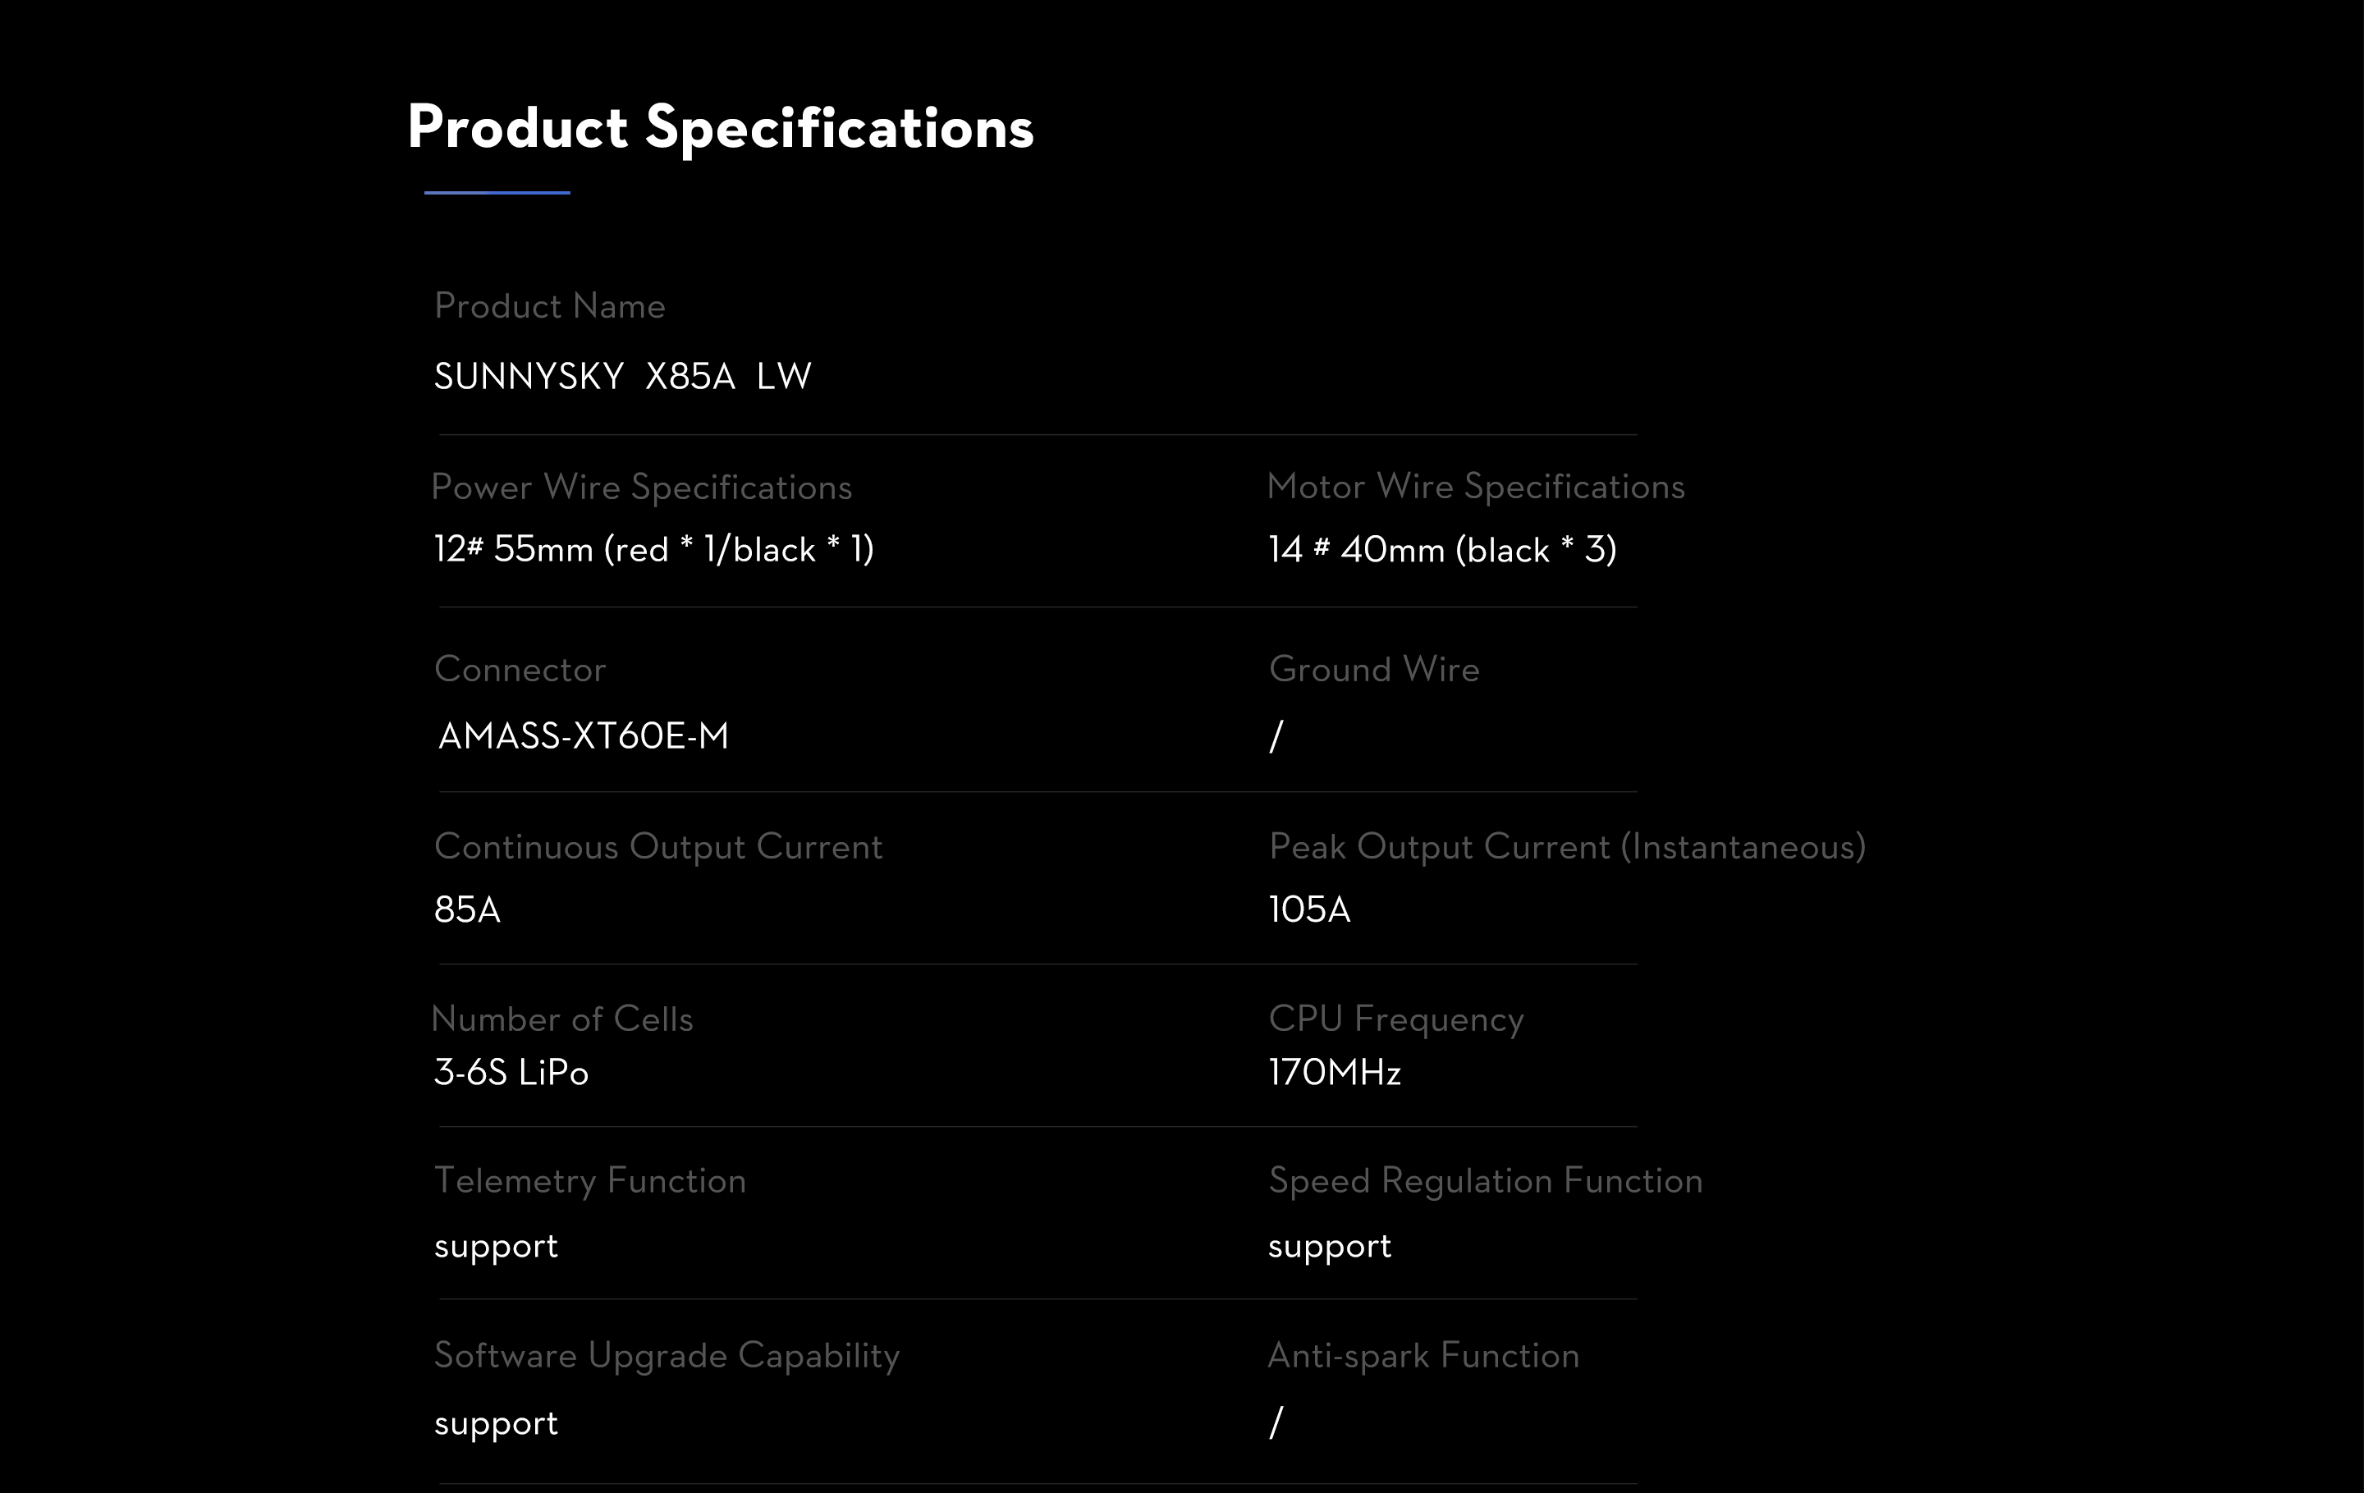
Task: Select the 14 # 40mm motor wire value
Action: point(1442,550)
